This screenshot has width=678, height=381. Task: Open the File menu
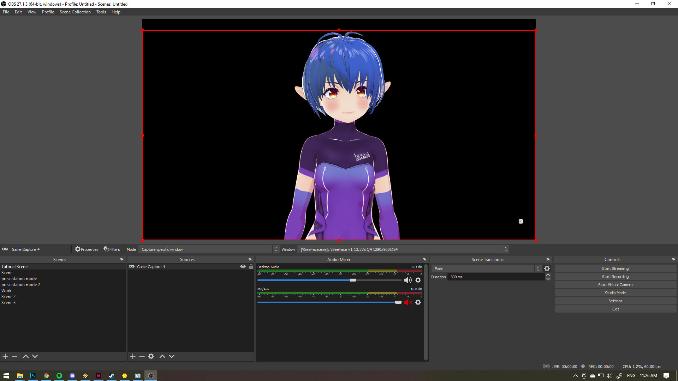6,12
